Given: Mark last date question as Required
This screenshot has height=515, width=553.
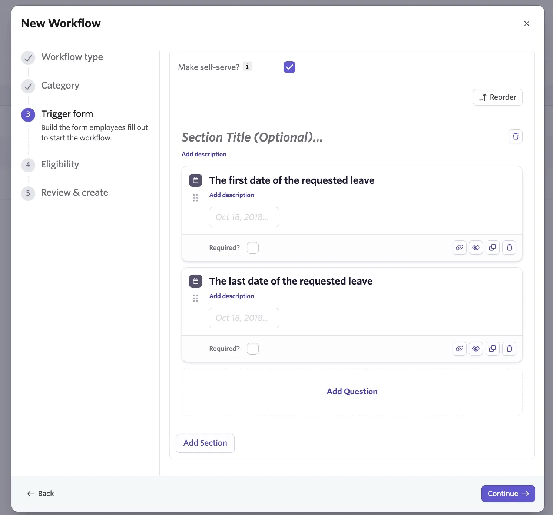Looking at the screenshot, I should click(x=253, y=349).
